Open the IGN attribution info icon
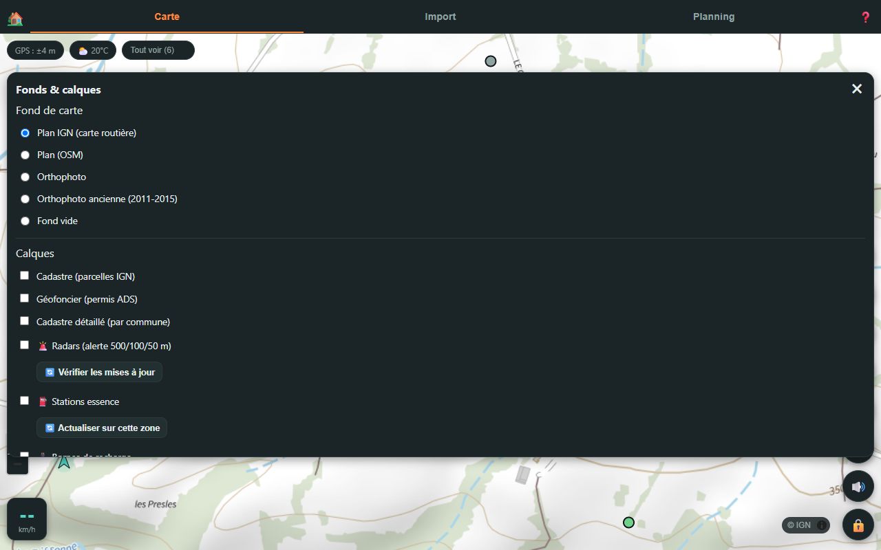The image size is (881, 550). 821,525
